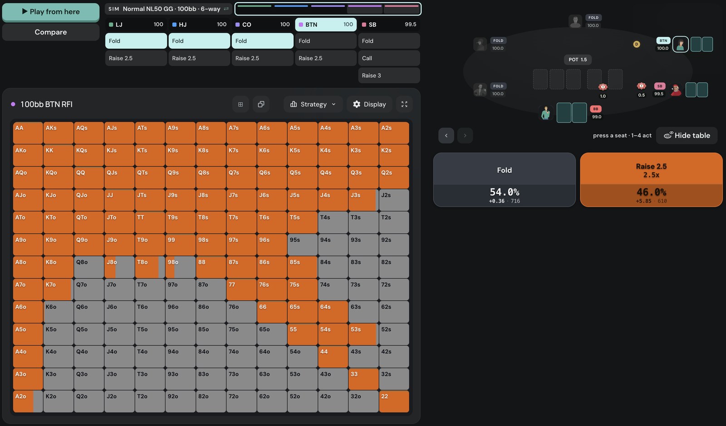Click Hide table button
Viewport: 726px width, 426px height.
tap(687, 135)
